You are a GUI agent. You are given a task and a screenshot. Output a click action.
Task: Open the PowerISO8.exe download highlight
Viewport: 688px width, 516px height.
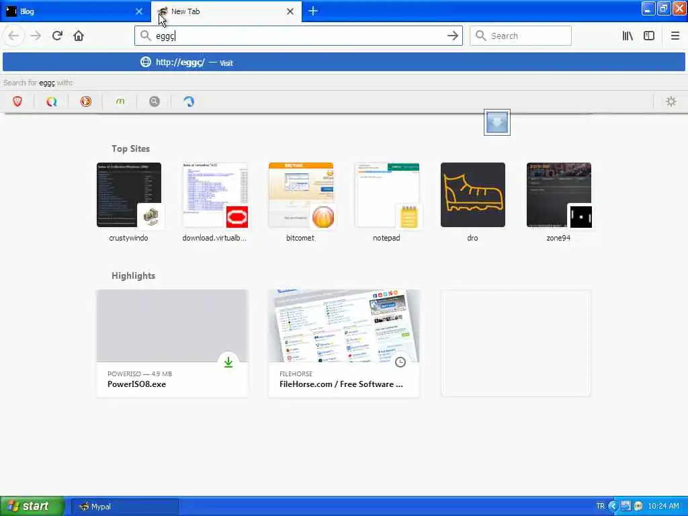point(172,343)
